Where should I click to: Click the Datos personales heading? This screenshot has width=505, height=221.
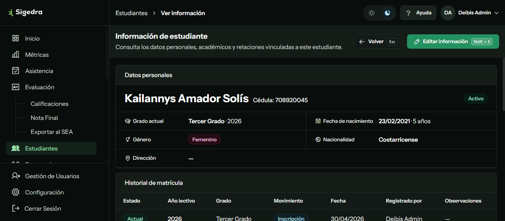tap(149, 75)
